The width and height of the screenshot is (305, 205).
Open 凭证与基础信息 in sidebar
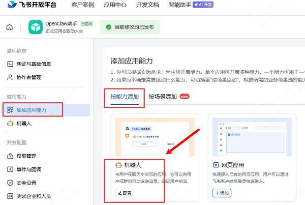(x=34, y=64)
